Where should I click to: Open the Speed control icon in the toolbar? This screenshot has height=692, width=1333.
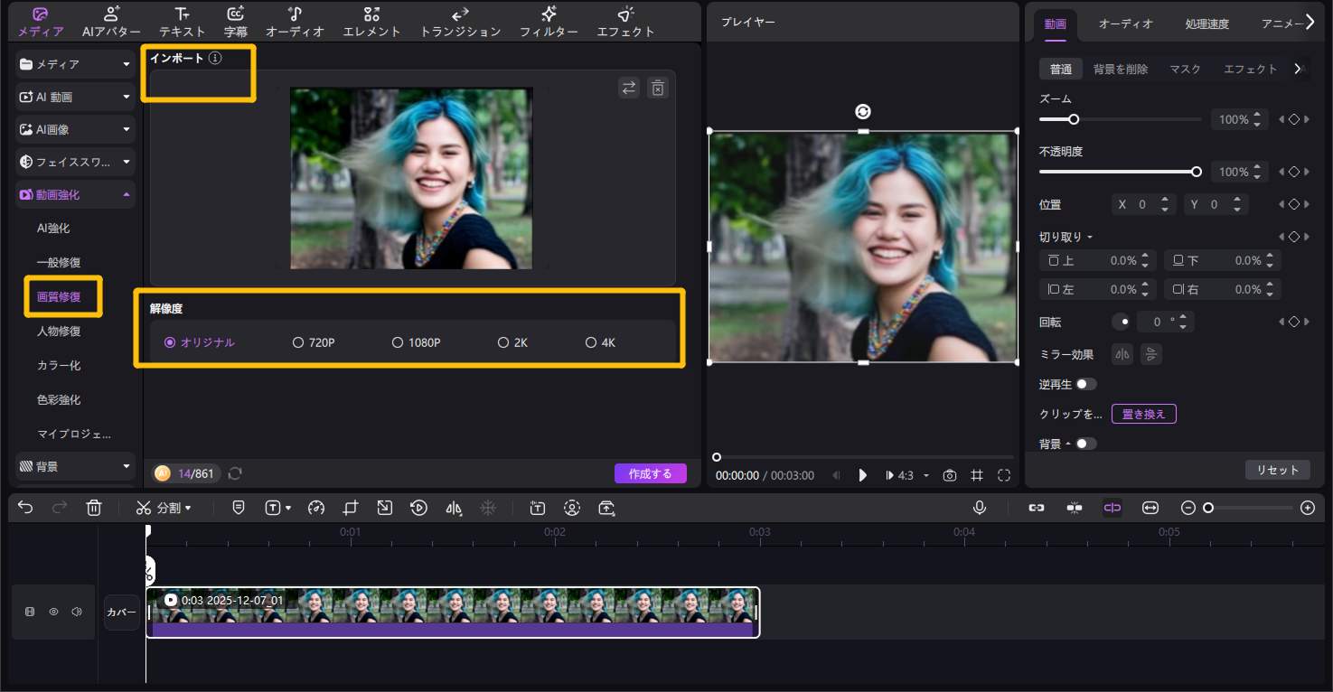pyautogui.click(x=316, y=508)
